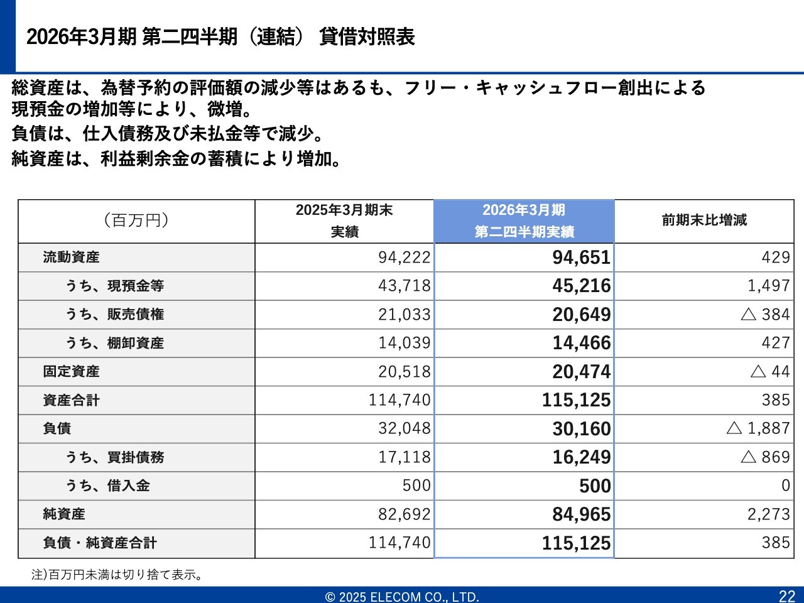Click the 固定資産 row label
Image resolution: width=804 pixels, height=603 pixels.
coord(71,372)
